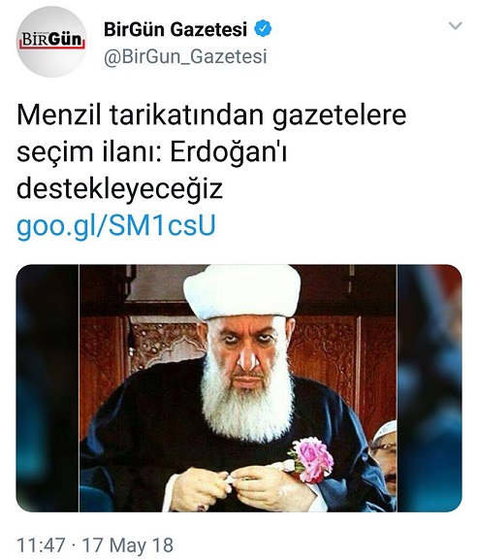
Task: Click the pink rose in the photo
Action: pos(311,459)
